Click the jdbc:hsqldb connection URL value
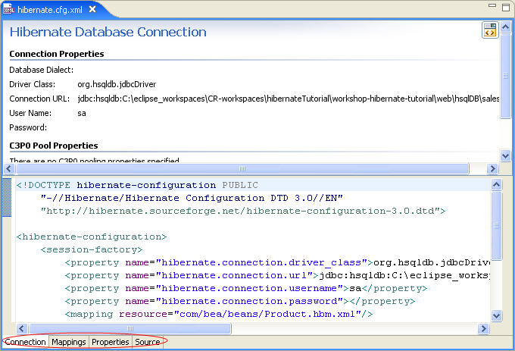 (x=289, y=99)
